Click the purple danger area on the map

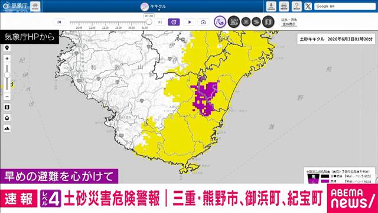205,99
